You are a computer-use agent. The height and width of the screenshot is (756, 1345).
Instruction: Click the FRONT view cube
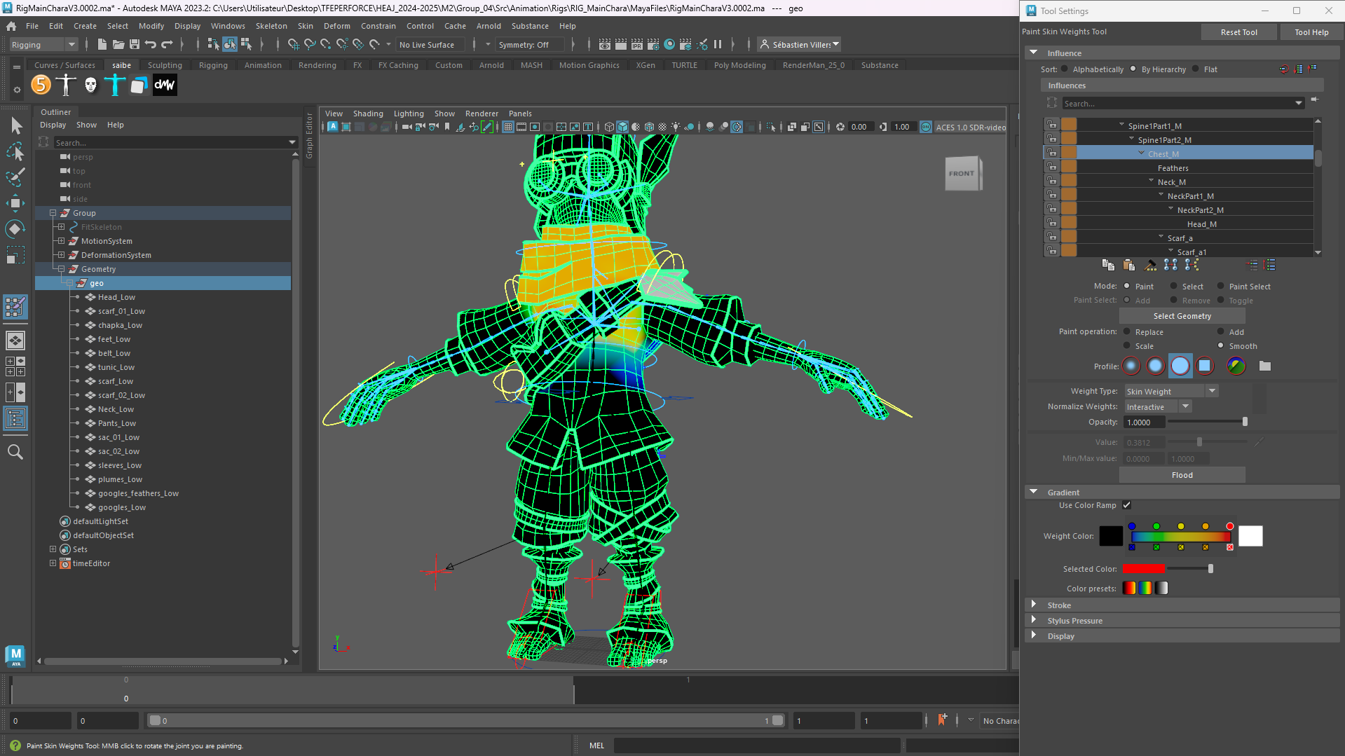point(962,174)
